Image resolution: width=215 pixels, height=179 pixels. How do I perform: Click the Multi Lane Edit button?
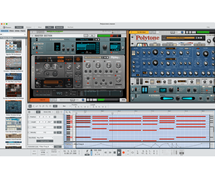[45, 141]
